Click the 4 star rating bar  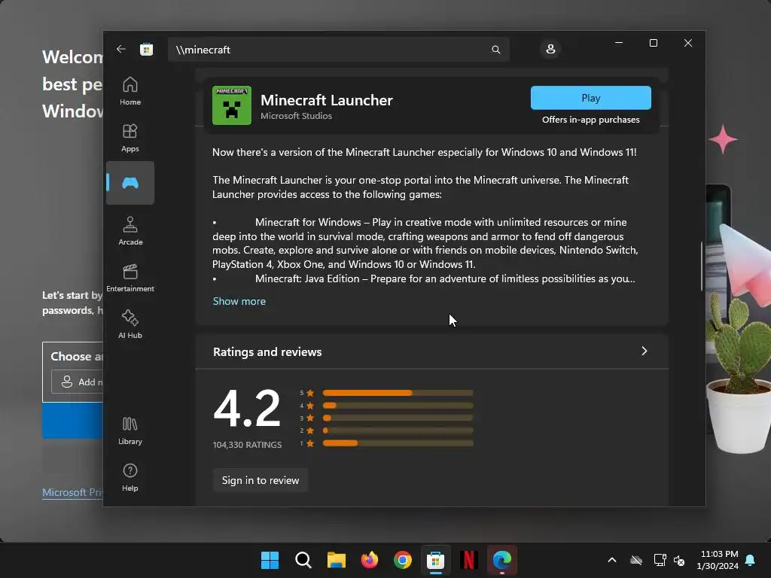tap(398, 406)
